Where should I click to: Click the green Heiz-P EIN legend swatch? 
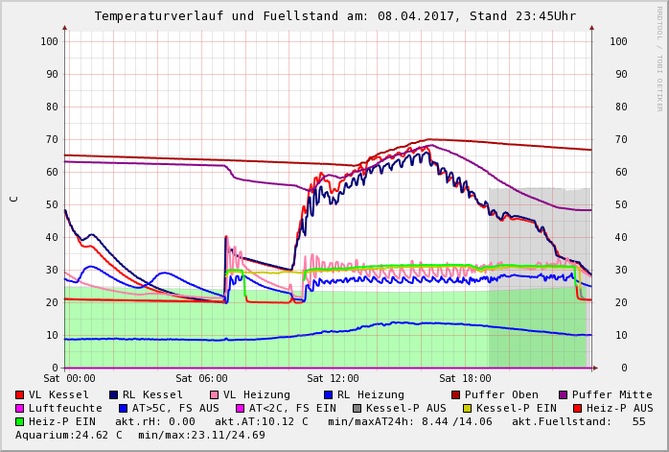point(20,421)
